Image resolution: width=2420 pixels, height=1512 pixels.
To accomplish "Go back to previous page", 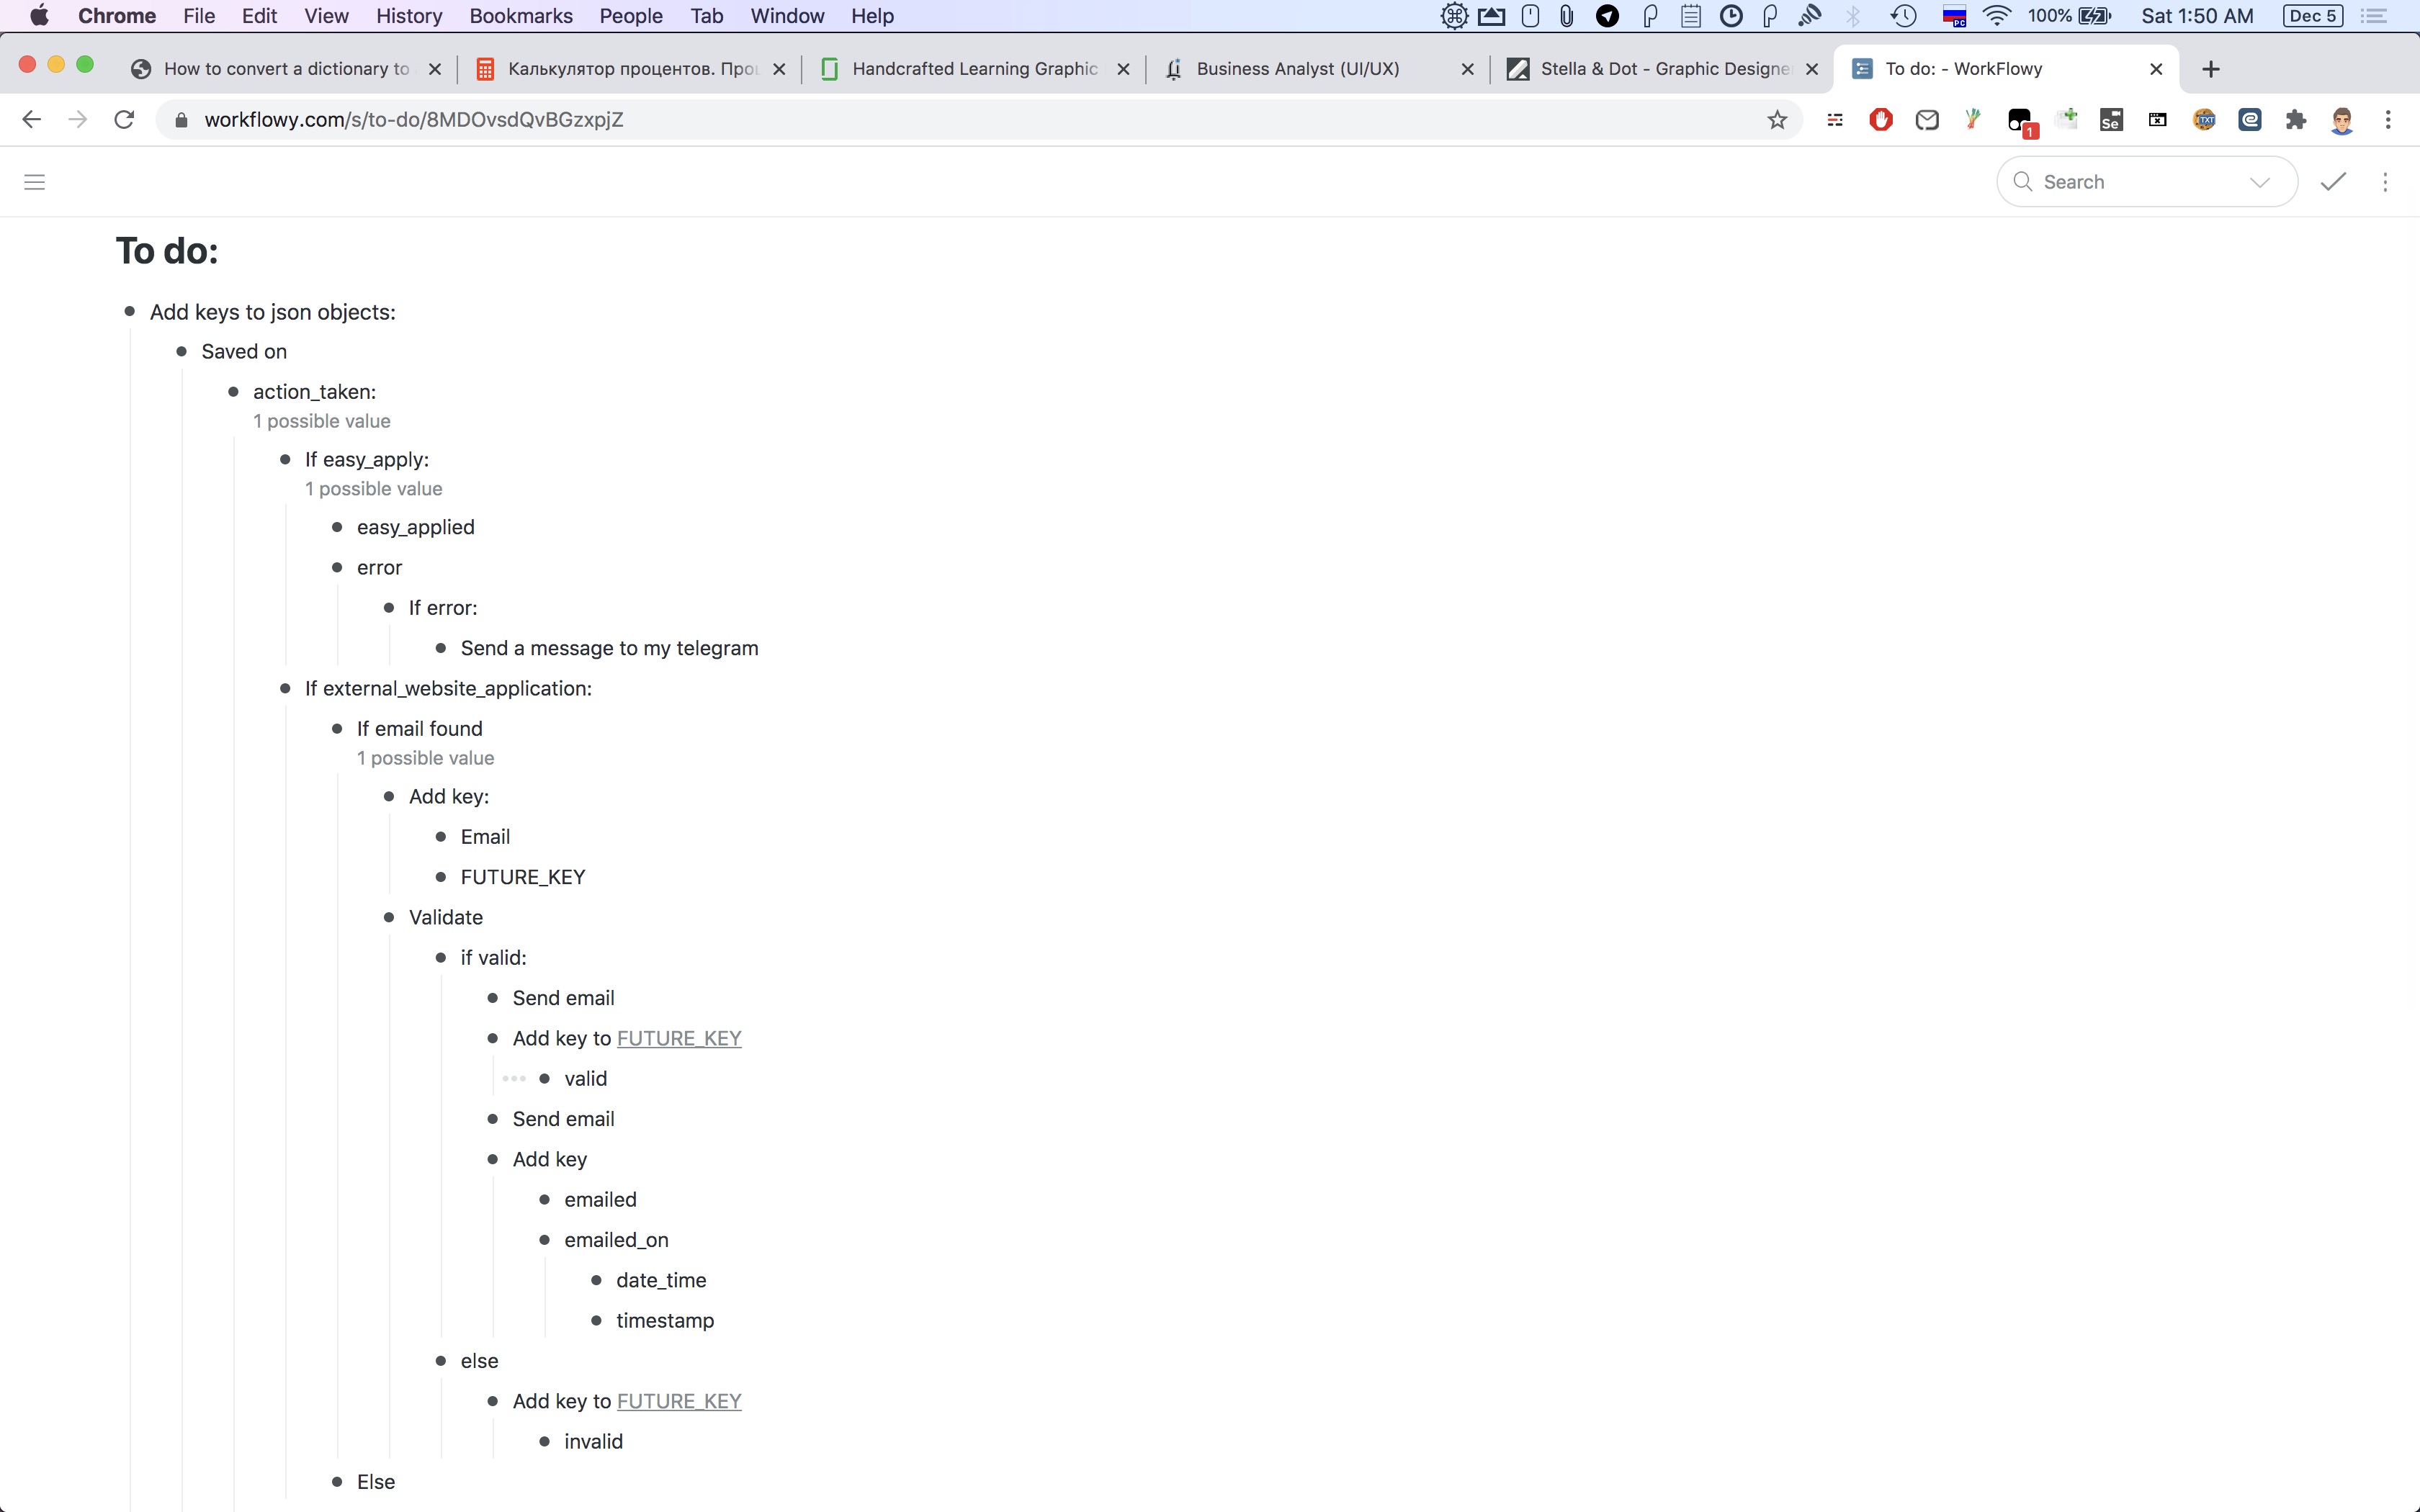I will (x=32, y=120).
